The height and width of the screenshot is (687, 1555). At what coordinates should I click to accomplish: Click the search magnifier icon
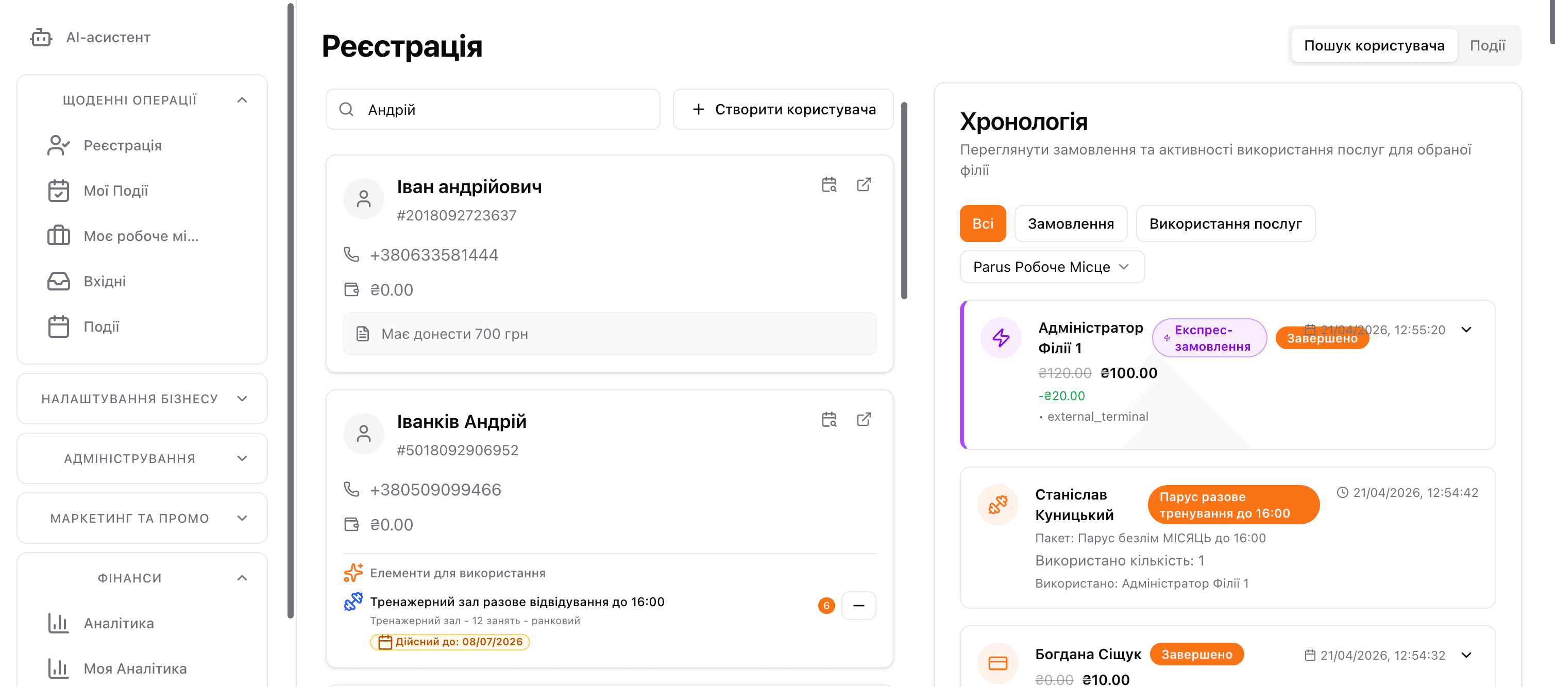pyautogui.click(x=346, y=109)
